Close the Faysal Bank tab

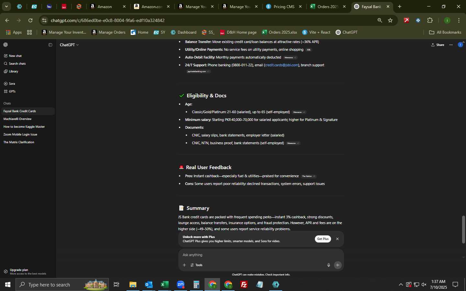(388, 6)
